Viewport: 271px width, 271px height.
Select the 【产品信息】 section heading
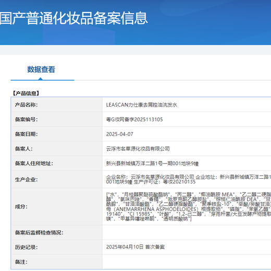click(26, 93)
